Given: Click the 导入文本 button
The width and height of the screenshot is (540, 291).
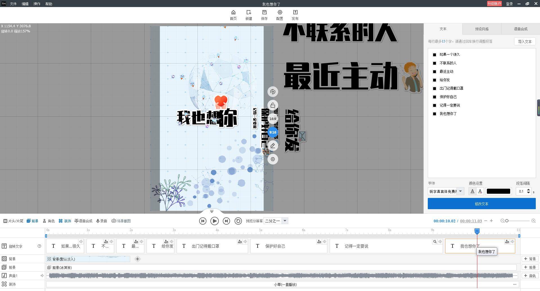Looking at the screenshot, I should coord(525,41).
